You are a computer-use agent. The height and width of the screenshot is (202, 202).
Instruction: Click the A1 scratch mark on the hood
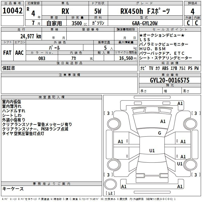pyautogui.click(x=163, y=121)
